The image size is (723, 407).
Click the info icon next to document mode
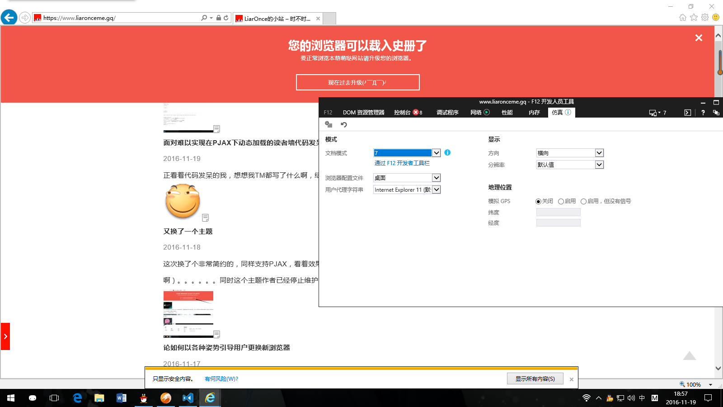[447, 152]
